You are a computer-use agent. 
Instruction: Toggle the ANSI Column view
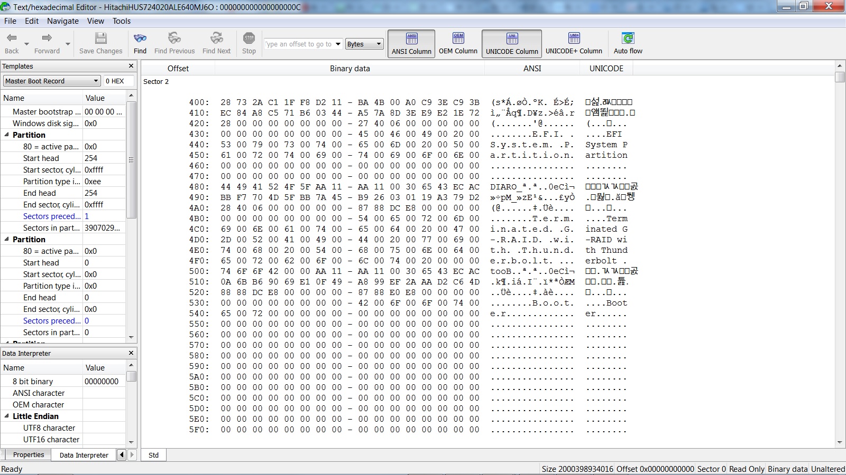[411, 43]
